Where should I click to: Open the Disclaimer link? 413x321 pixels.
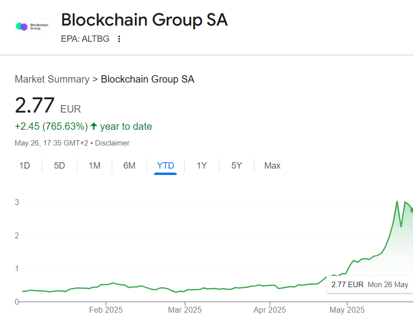(112, 143)
